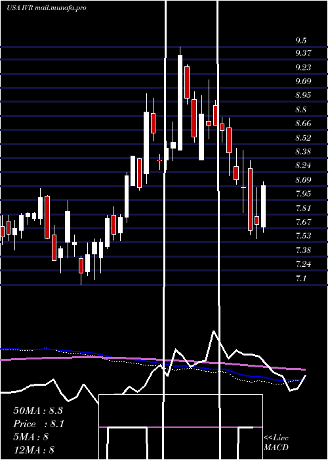The height and width of the screenshot is (460, 328).
Task: Click the 9.09 price axis label
Action: click(303, 81)
